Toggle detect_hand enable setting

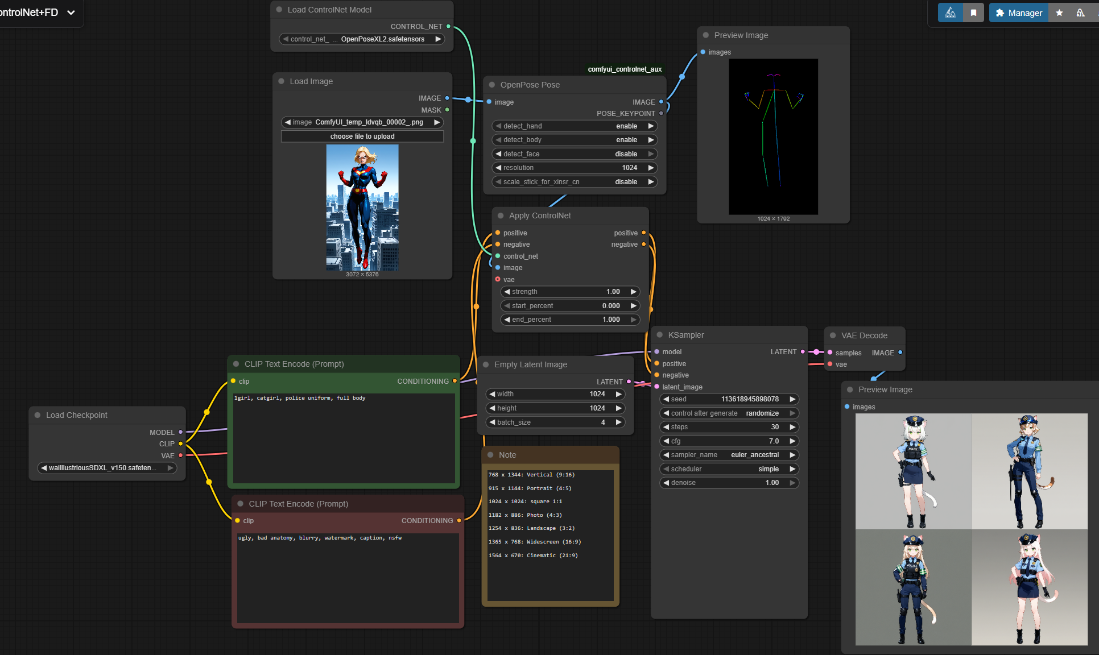click(574, 126)
